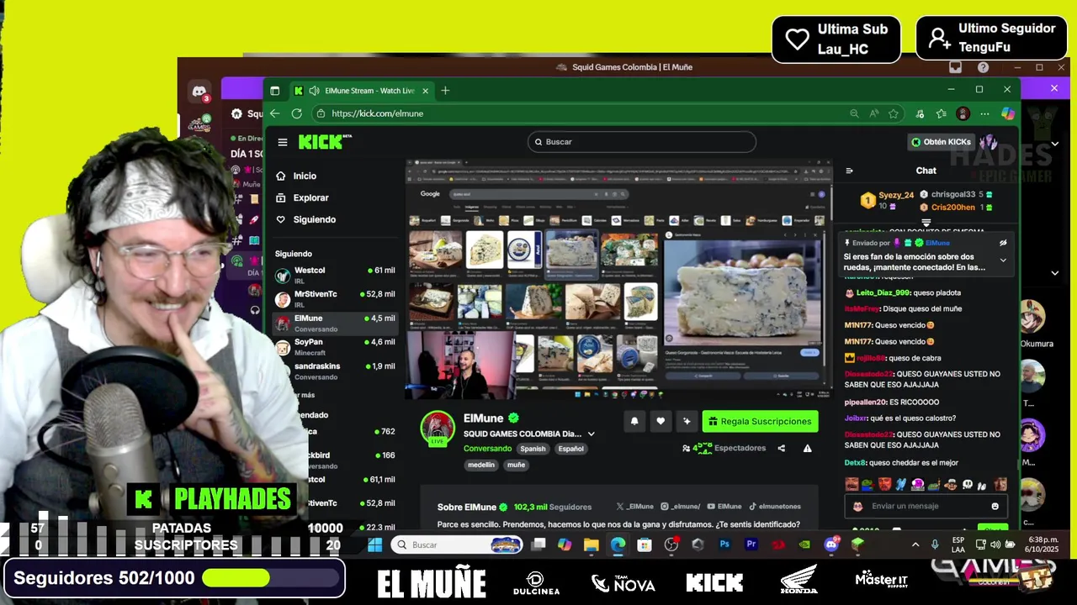Collapse the chat panel with arrow icon

click(x=849, y=171)
